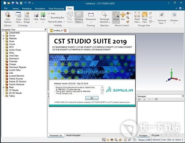Select the Parameter List tab
Viewport: 185px width, 143px height.
click(56, 135)
